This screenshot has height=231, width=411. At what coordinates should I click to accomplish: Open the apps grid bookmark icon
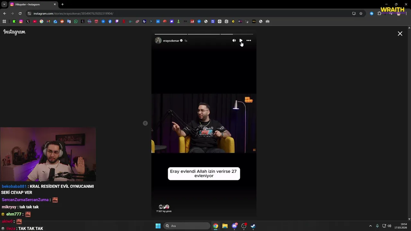coord(4,21)
